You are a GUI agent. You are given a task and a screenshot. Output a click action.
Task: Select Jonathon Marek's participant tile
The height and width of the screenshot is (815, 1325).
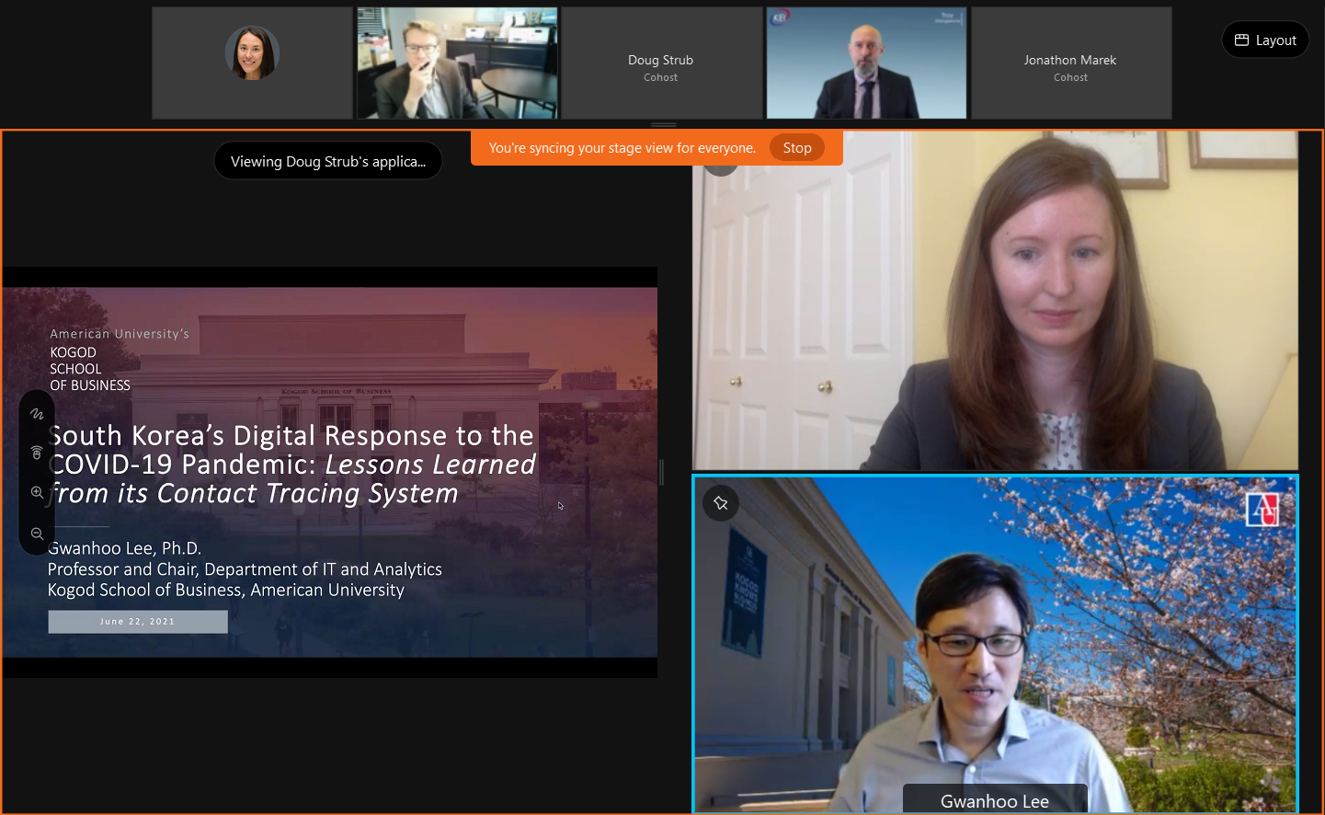point(1071,63)
